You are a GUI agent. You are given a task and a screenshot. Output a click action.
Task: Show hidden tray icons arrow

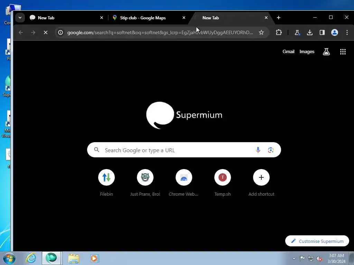pyautogui.click(x=294, y=258)
